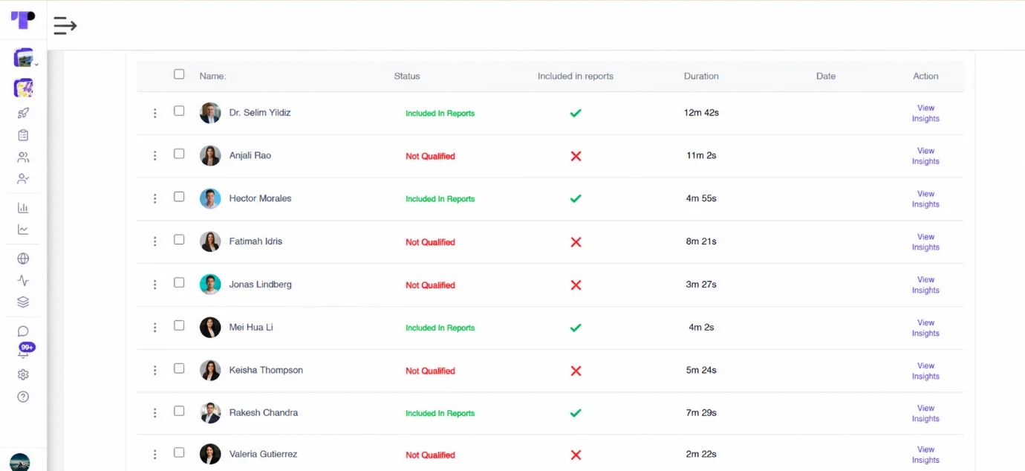View Insights for Mei Hua Li

(x=925, y=328)
